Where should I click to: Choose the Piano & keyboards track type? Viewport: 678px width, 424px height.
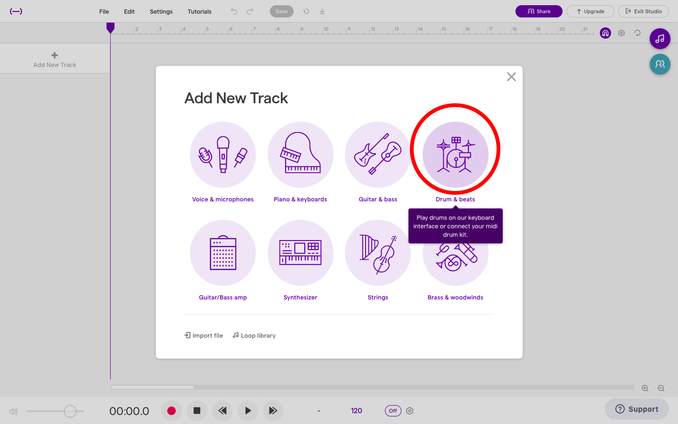tap(300, 155)
